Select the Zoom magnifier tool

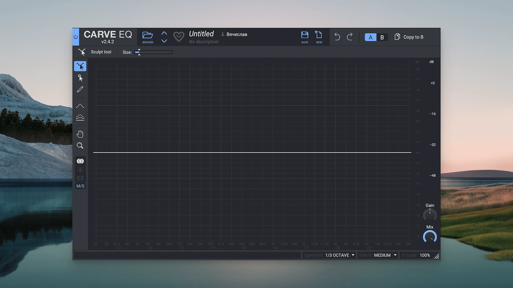pos(80,146)
